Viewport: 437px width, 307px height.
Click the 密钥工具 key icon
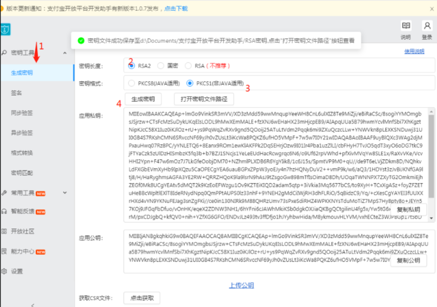pos(4,53)
